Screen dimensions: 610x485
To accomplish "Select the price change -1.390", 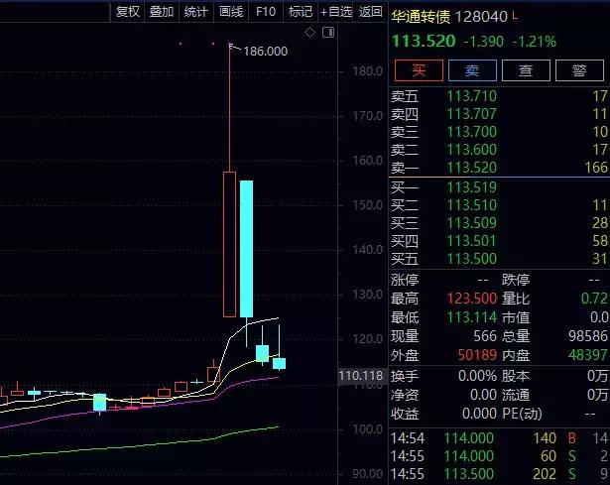I will coord(484,42).
